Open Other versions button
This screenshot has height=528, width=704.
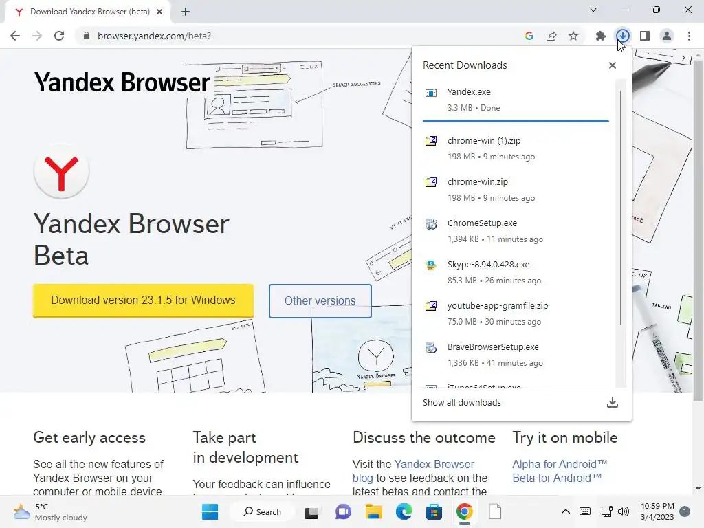pos(320,301)
